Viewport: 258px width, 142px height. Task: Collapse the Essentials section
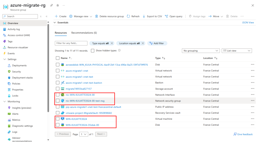[55, 22]
